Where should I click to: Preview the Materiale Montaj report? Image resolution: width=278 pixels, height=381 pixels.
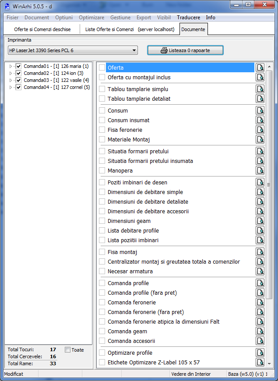tap(260, 139)
